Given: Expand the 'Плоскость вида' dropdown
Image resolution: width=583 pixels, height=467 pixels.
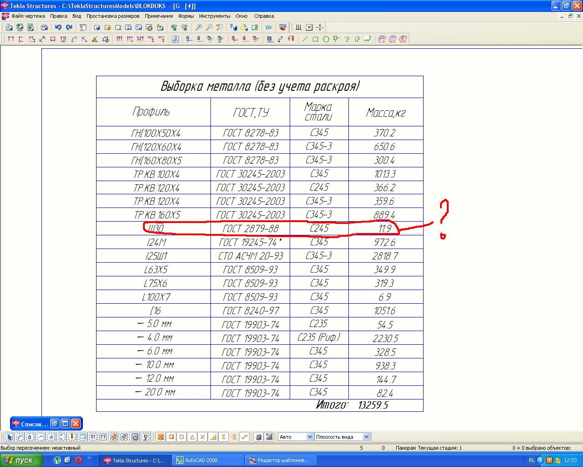Looking at the screenshot, I should (366, 437).
